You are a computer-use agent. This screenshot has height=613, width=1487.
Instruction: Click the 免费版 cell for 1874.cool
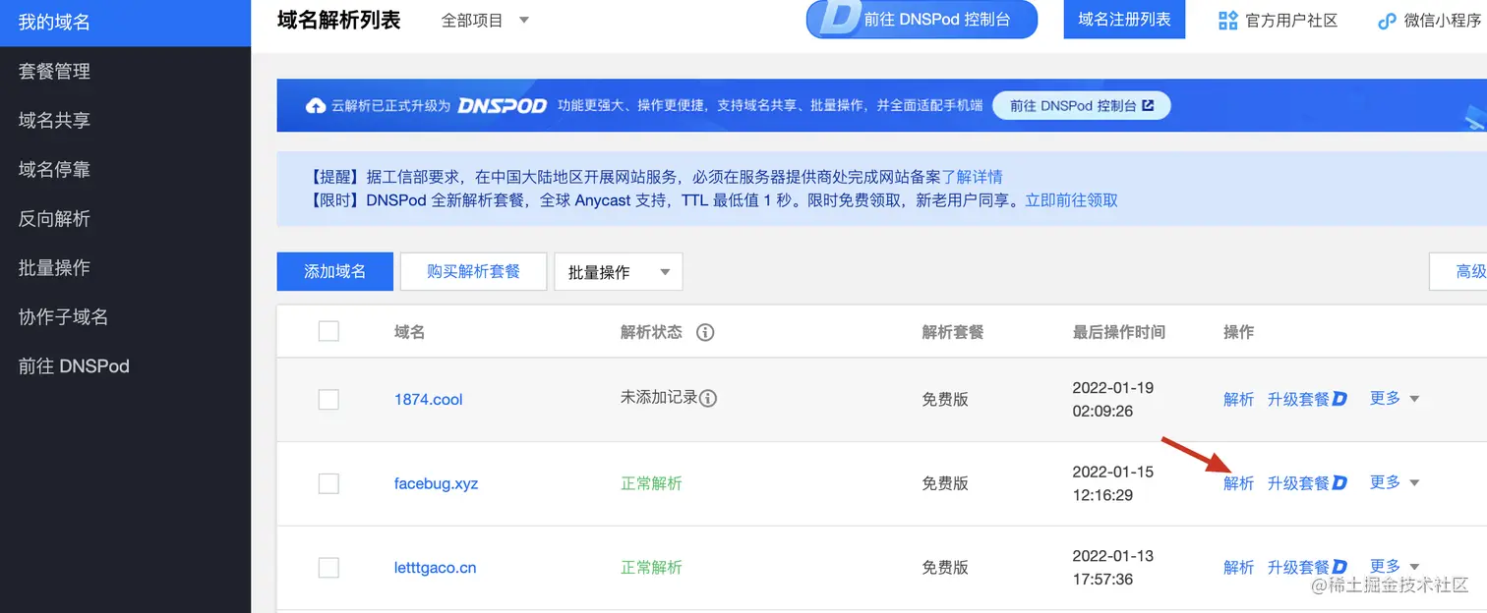945,399
